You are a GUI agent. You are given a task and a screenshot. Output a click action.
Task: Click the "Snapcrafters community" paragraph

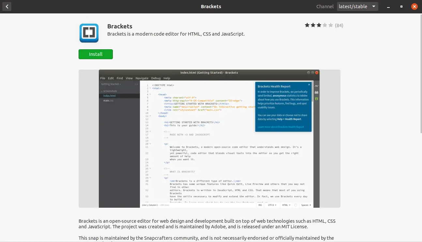pos(206,238)
